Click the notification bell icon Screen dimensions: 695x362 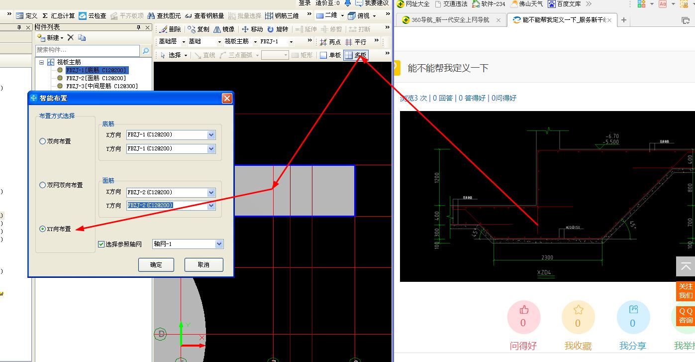pyautogui.click(x=348, y=3)
